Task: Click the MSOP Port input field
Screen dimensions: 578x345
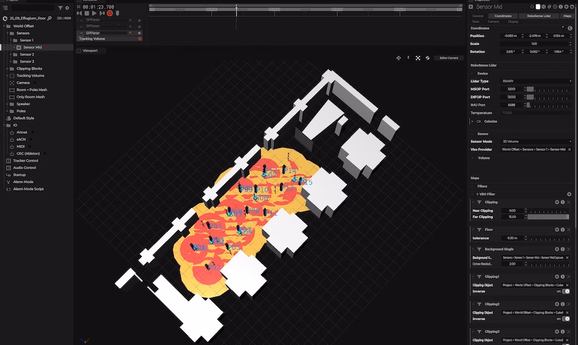Action: (512, 89)
